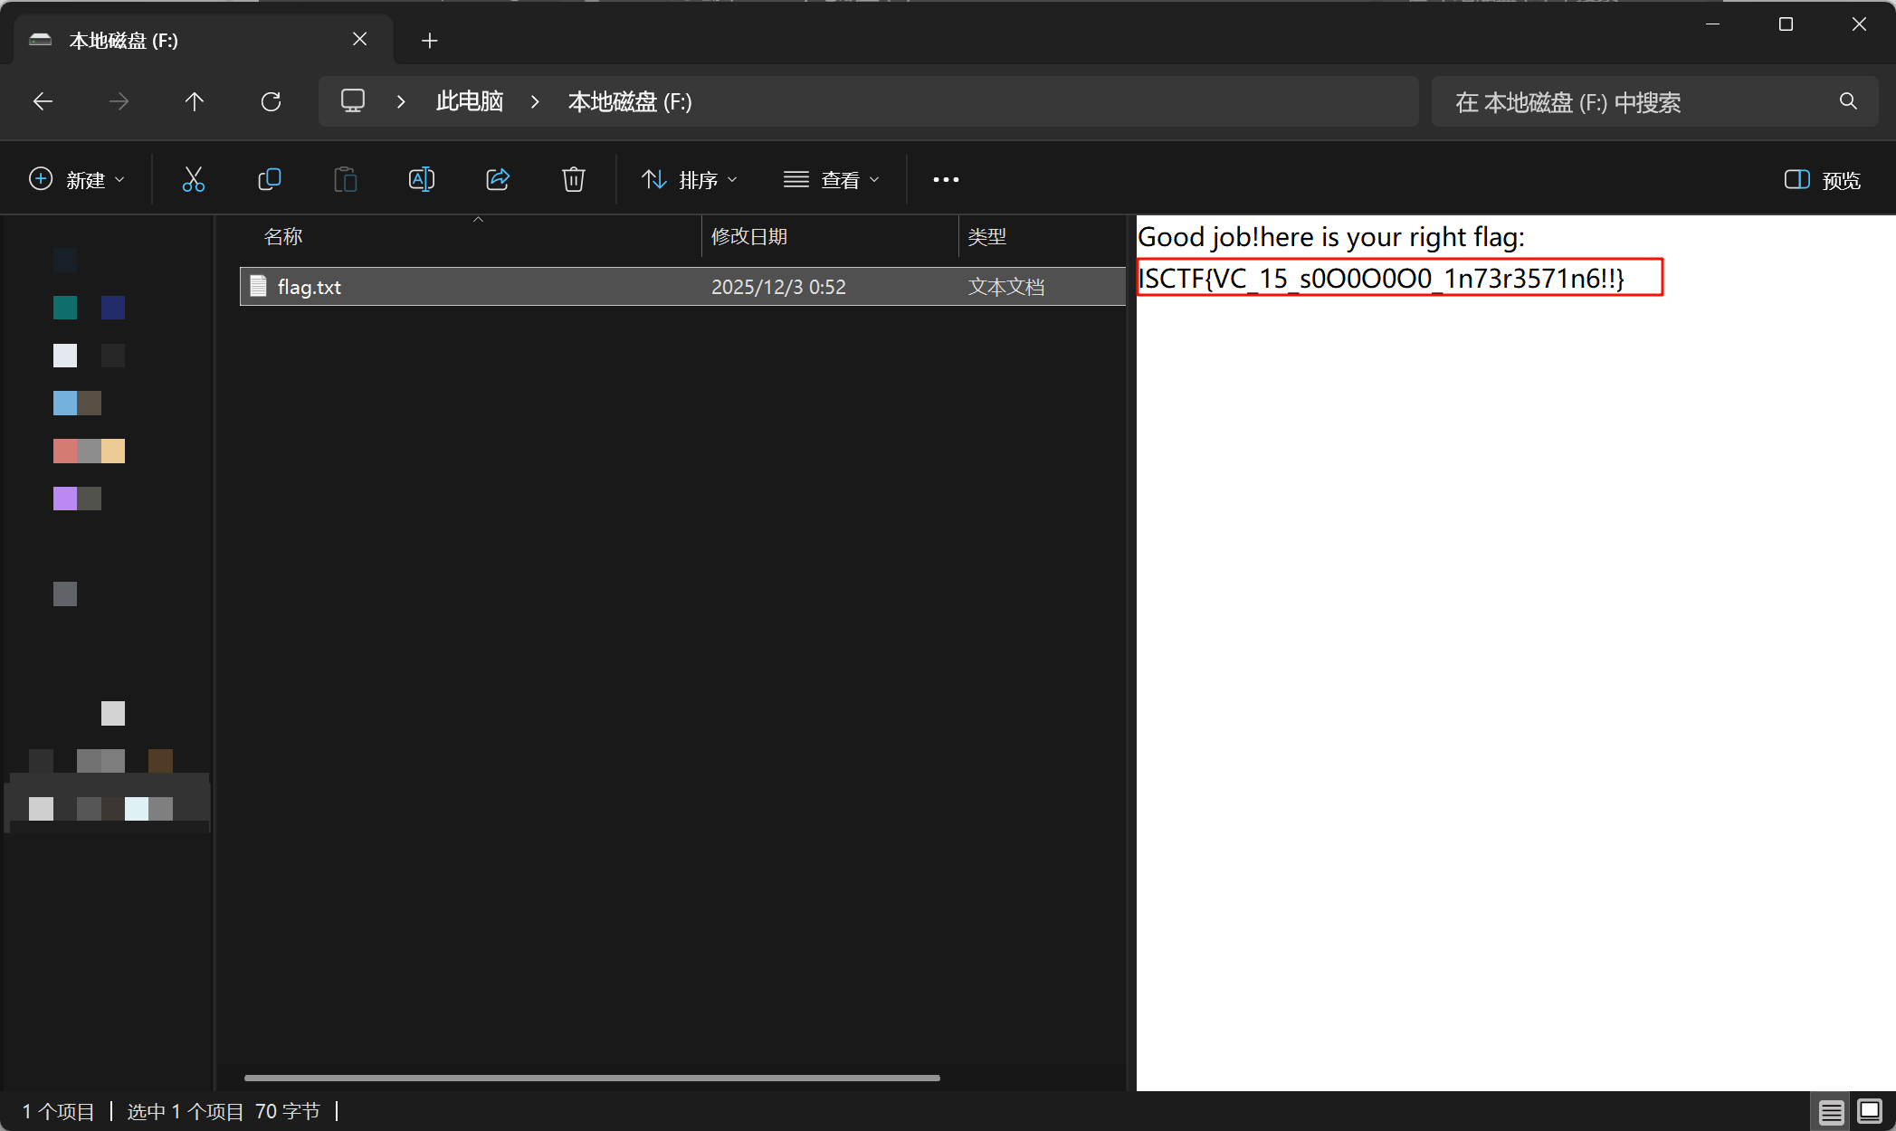
Task: Expand the Sort (排序) dropdown
Action: pos(690,180)
